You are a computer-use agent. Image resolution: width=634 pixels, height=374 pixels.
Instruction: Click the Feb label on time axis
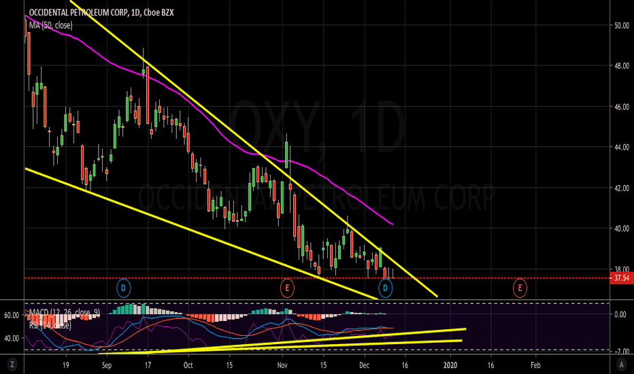coord(535,365)
